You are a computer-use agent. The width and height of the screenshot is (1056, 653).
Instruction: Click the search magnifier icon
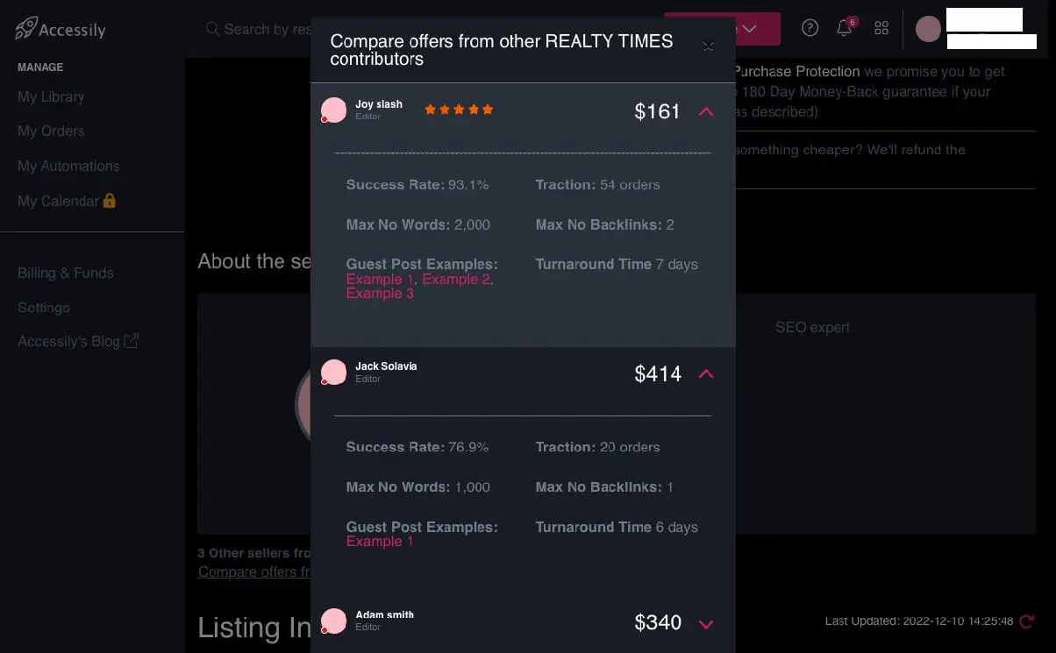(212, 29)
